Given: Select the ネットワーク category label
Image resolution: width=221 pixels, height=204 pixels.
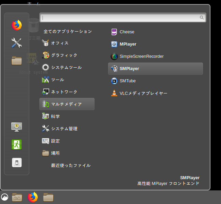Looking at the screenshot, I should click(x=64, y=92).
